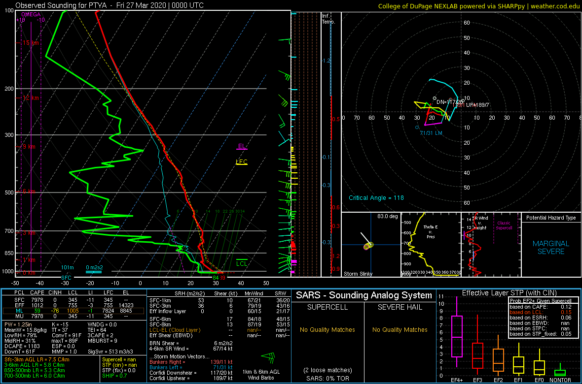Click the '12 km' height label
Viewport: 582px width, 384px height.
click(31, 98)
